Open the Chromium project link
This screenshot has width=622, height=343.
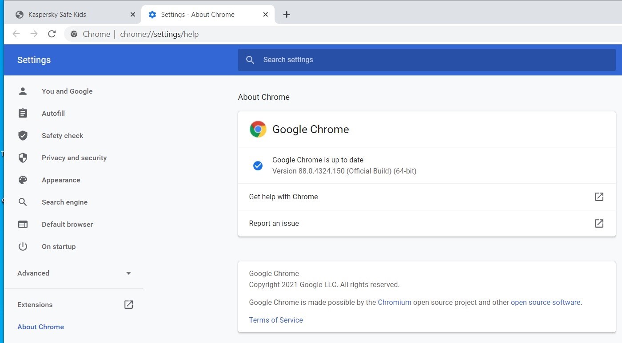click(x=395, y=302)
